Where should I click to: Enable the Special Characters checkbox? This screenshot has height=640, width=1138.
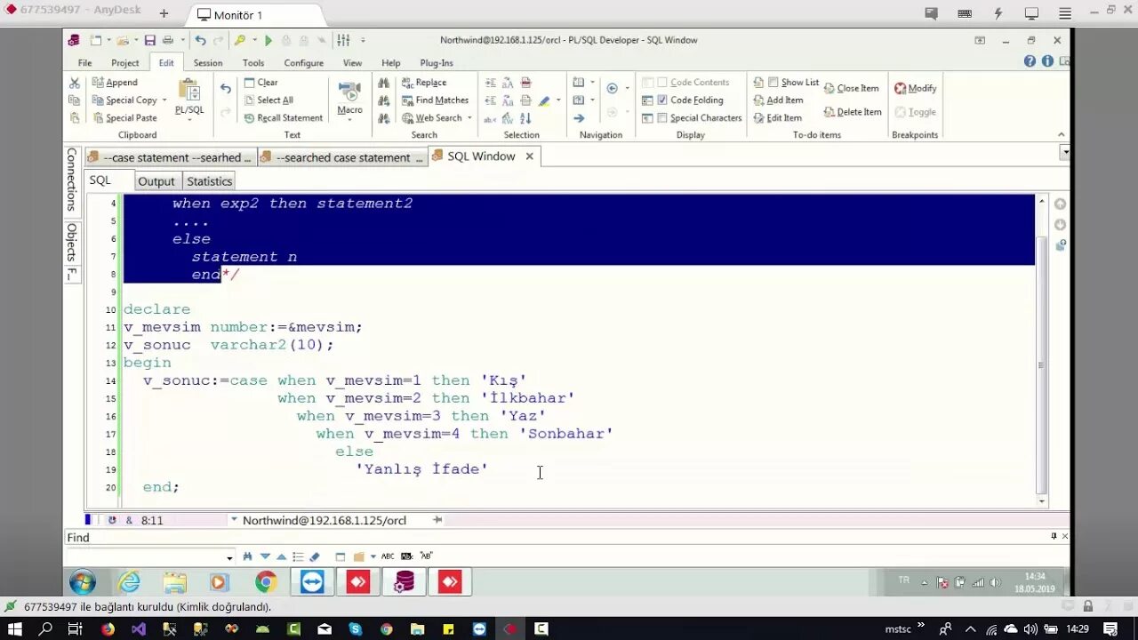(661, 118)
